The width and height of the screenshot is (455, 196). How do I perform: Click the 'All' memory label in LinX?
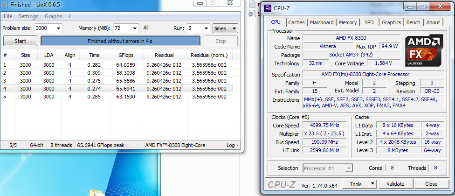[x=146, y=28]
